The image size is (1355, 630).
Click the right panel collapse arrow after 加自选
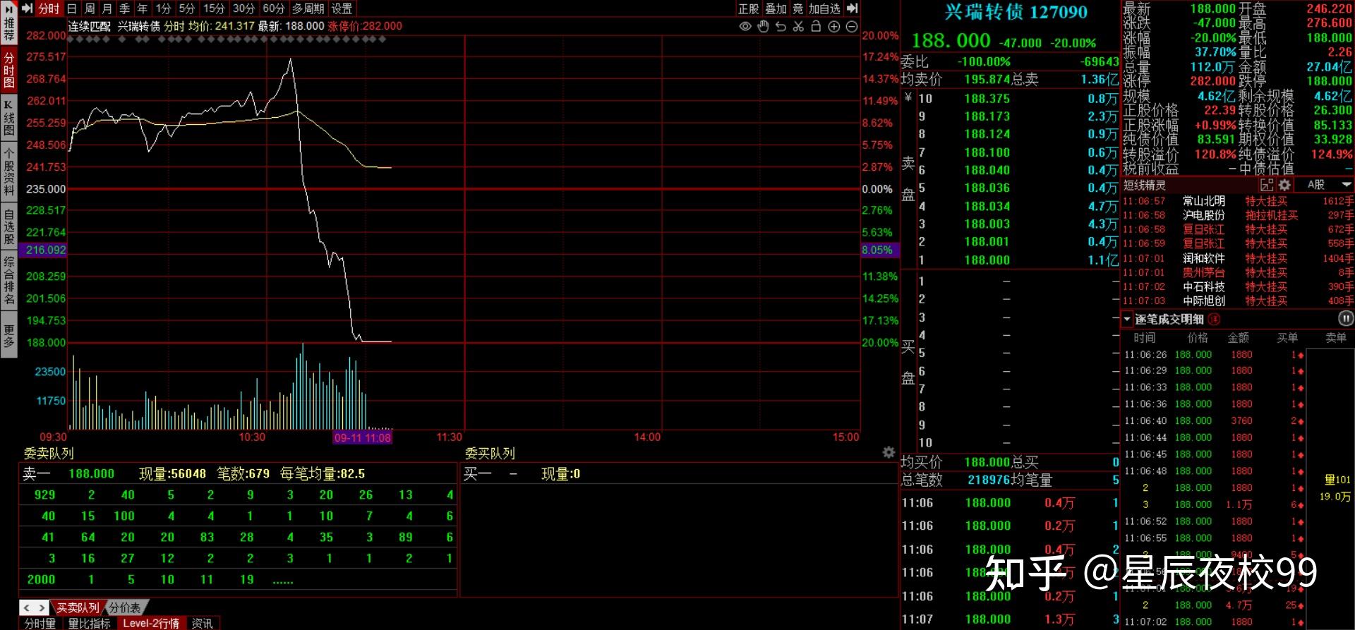[x=853, y=8]
